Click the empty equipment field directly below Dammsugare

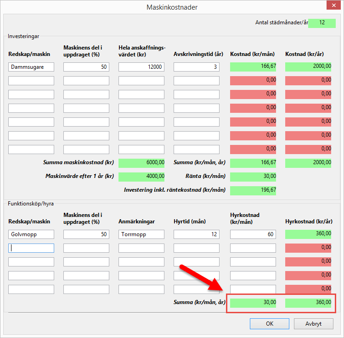pyautogui.click(x=31, y=81)
